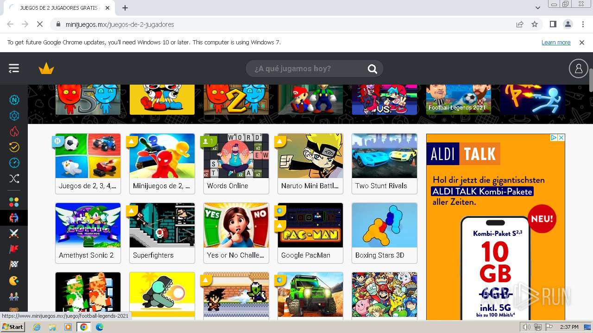Open the checkered racing flag category icon
The width and height of the screenshot is (593, 333).
click(x=14, y=265)
